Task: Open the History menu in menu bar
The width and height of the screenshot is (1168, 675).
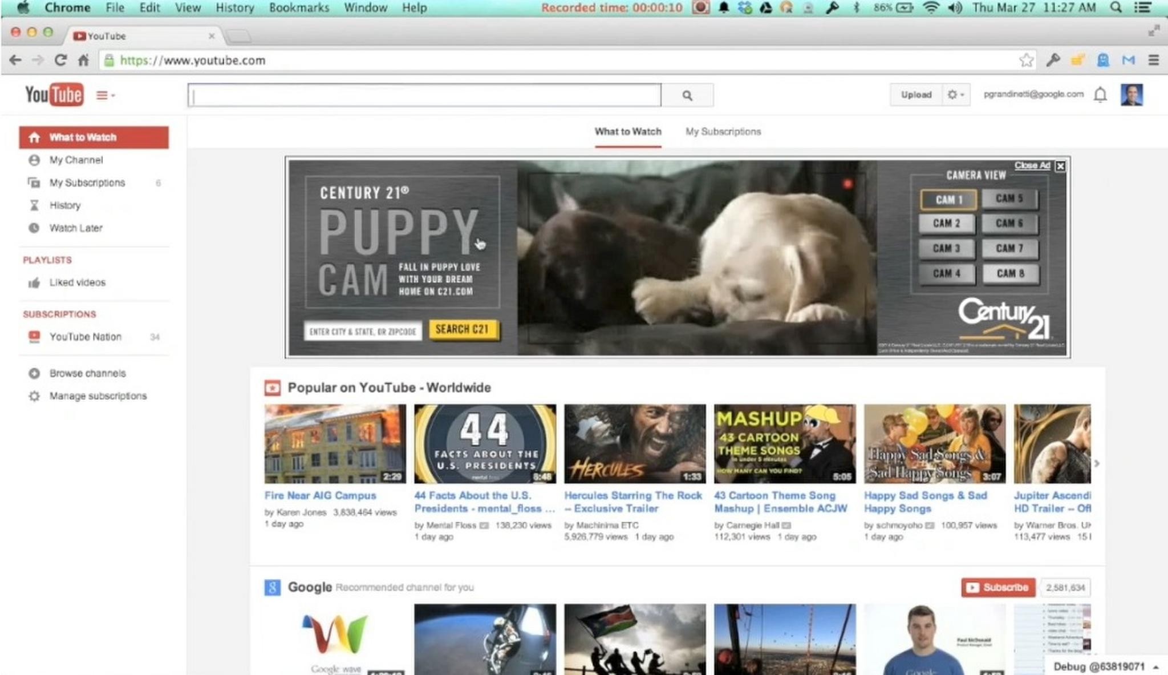Action: point(234,8)
